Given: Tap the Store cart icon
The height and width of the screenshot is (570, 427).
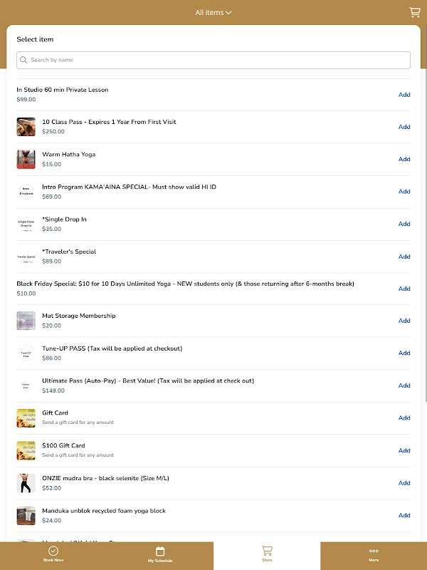Looking at the screenshot, I should click(267, 551).
